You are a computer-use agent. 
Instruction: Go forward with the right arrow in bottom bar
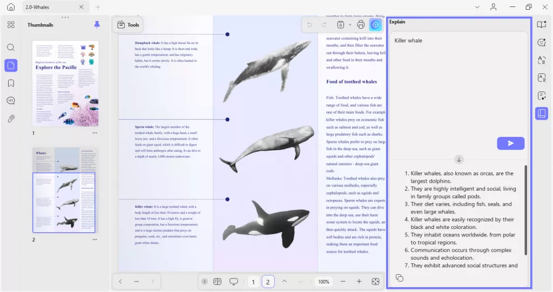point(153,281)
